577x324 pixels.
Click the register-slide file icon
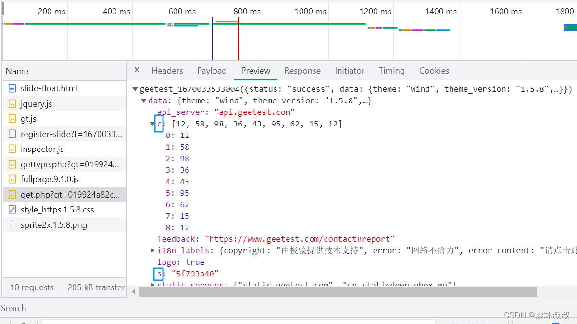pyautogui.click(x=12, y=134)
